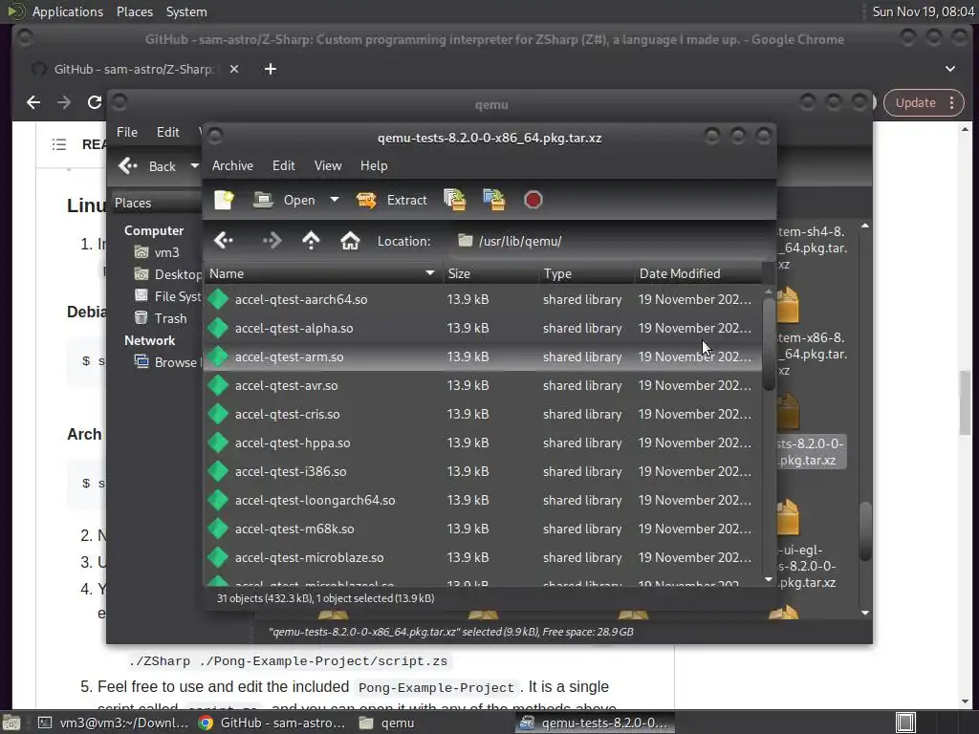Click Chrome back navigation arrow
Viewport: 979px width, 734px height.
[x=33, y=102]
